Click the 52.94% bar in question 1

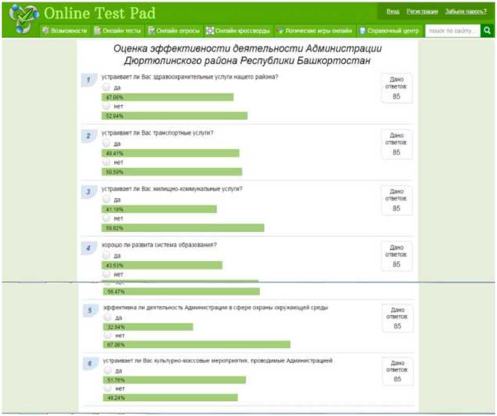[x=174, y=116]
